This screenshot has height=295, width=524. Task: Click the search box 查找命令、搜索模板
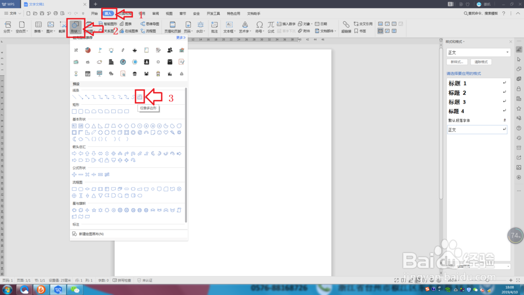[x=481, y=14]
